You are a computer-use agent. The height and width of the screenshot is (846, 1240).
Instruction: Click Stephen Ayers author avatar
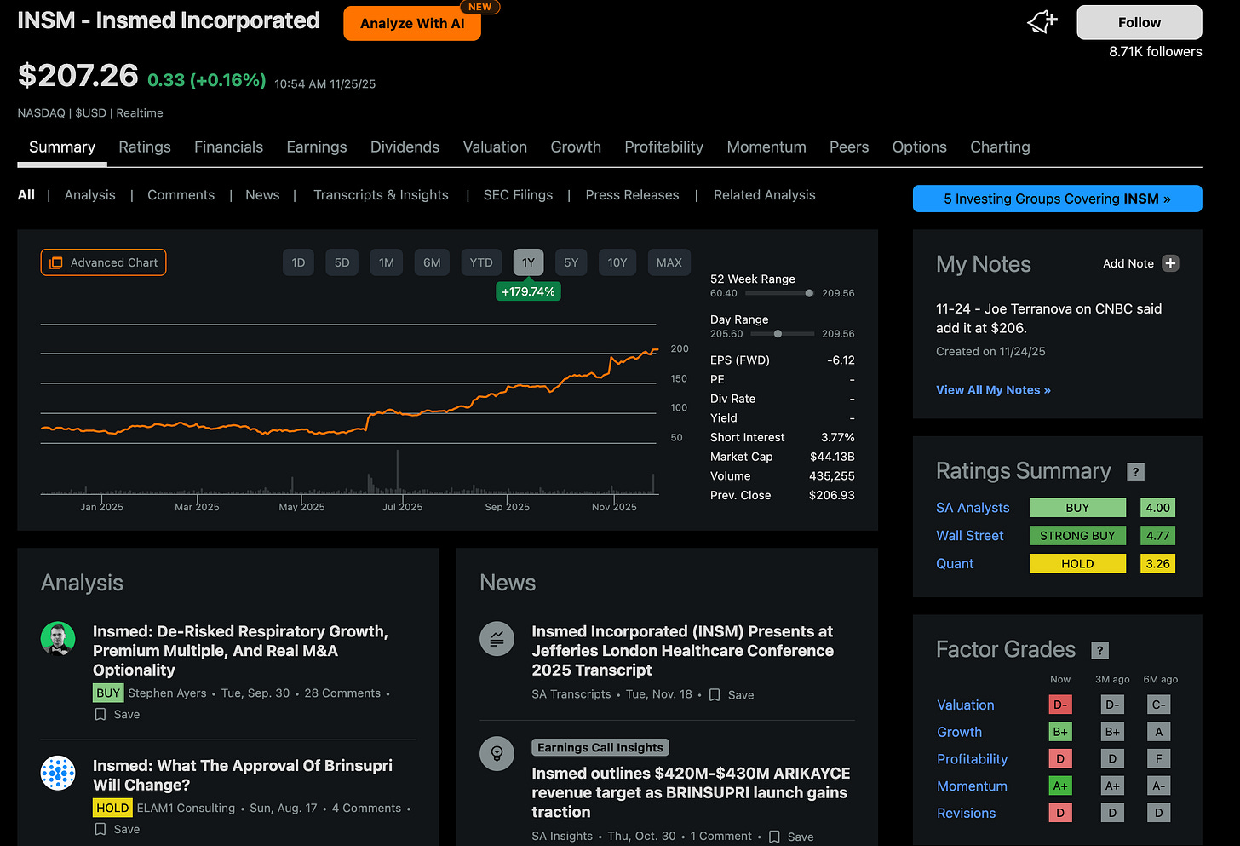(58, 639)
